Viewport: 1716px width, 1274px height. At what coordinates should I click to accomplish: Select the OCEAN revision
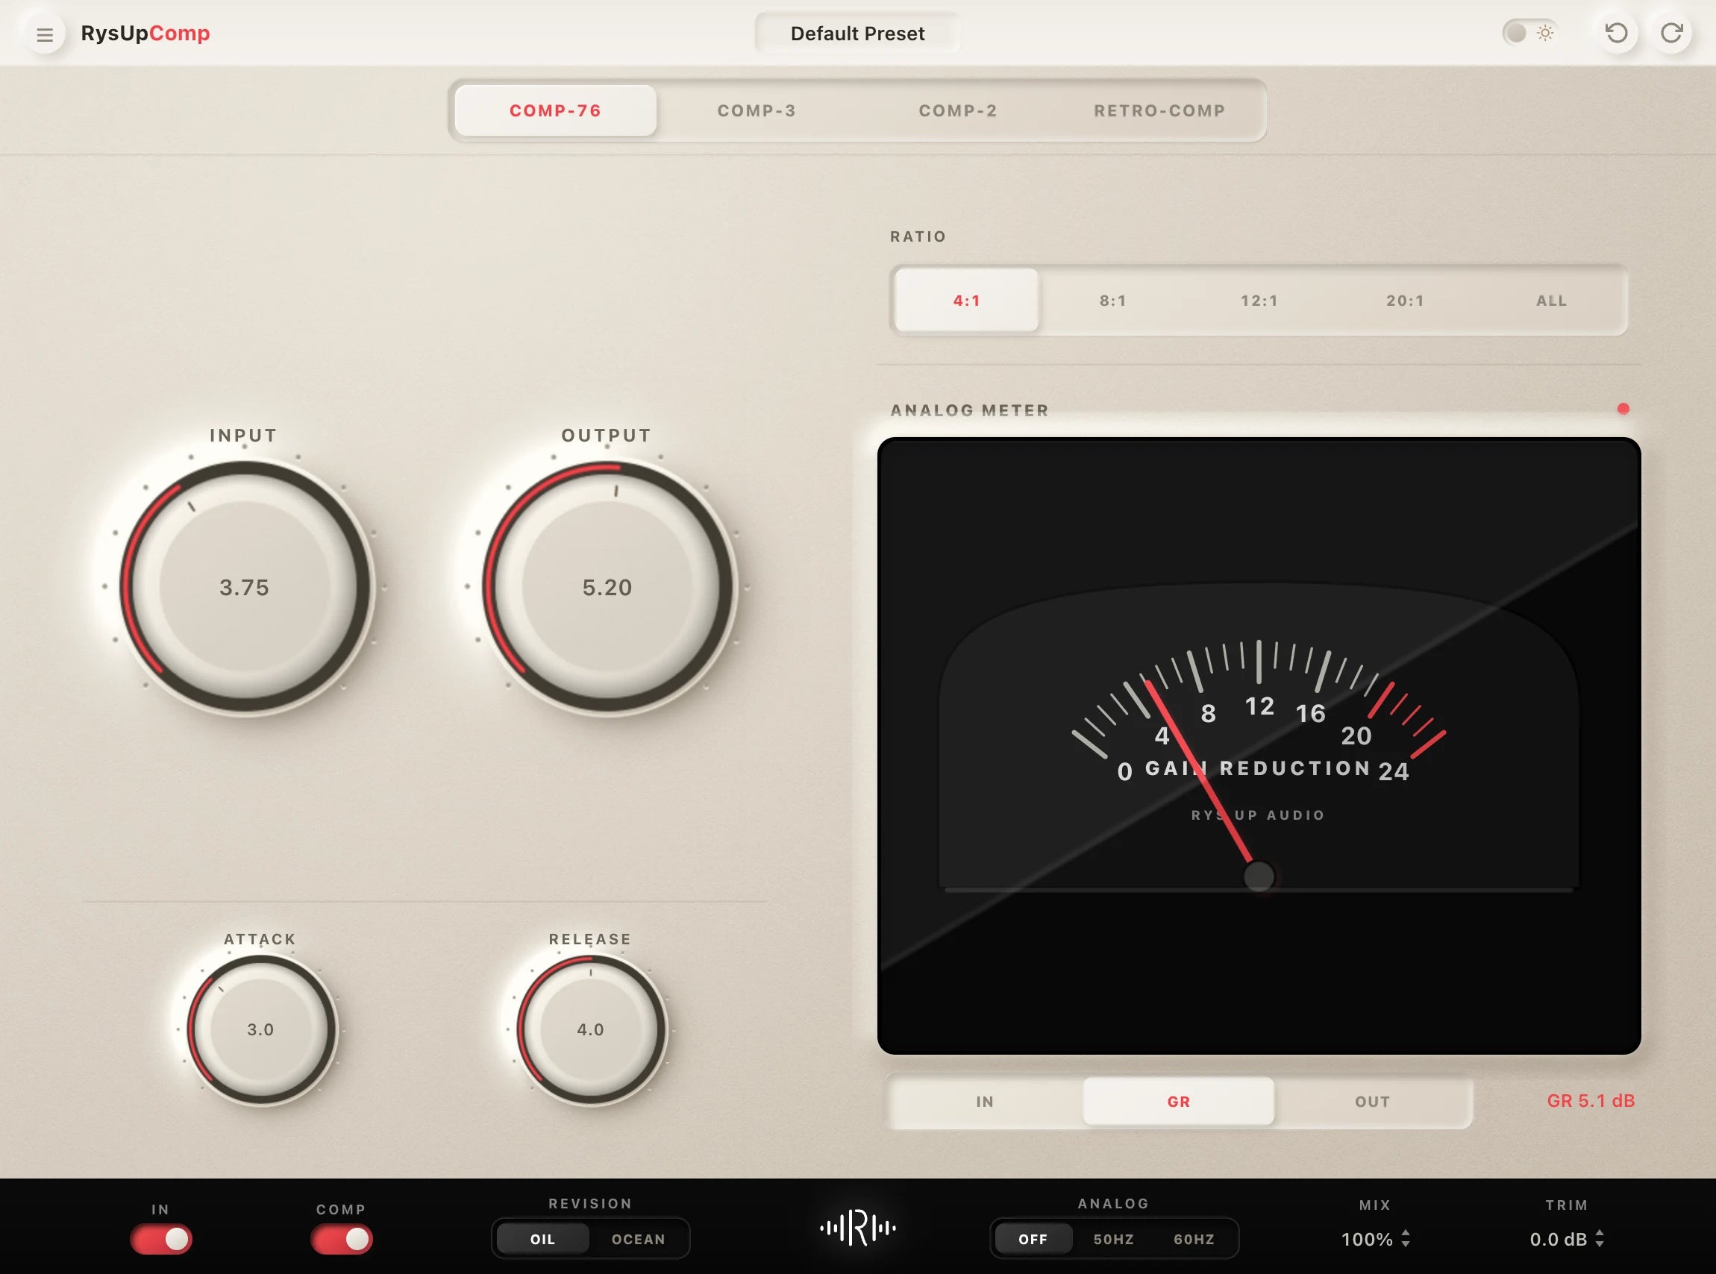[x=639, y=1238]
